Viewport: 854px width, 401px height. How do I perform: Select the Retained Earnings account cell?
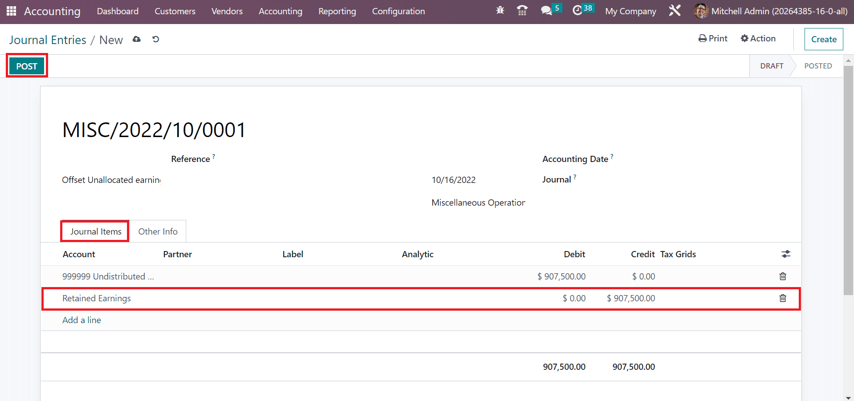tap(97, 298)
